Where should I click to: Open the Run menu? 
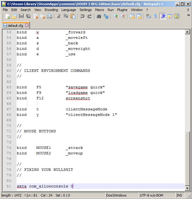click(x=111, y=10)
